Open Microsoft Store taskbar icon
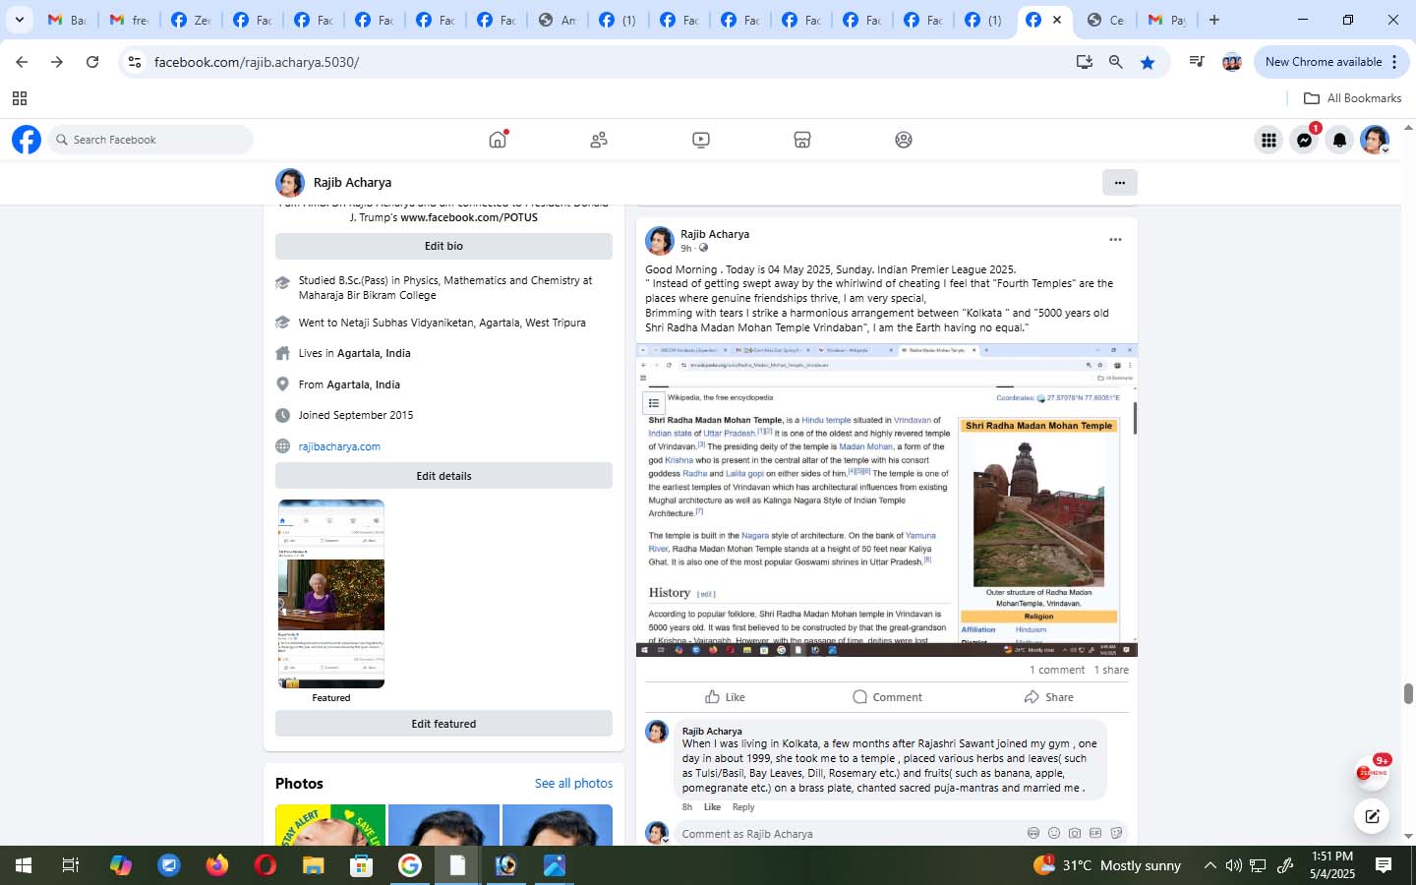 point(361,865)
